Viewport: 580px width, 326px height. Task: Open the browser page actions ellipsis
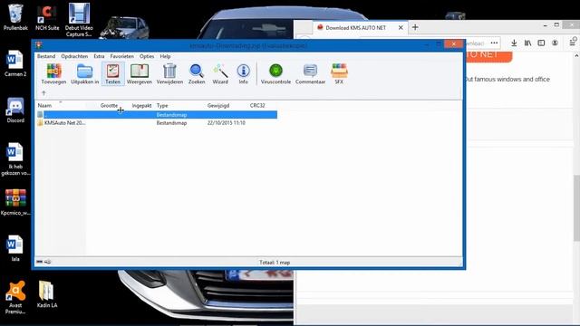coord(494,43)
